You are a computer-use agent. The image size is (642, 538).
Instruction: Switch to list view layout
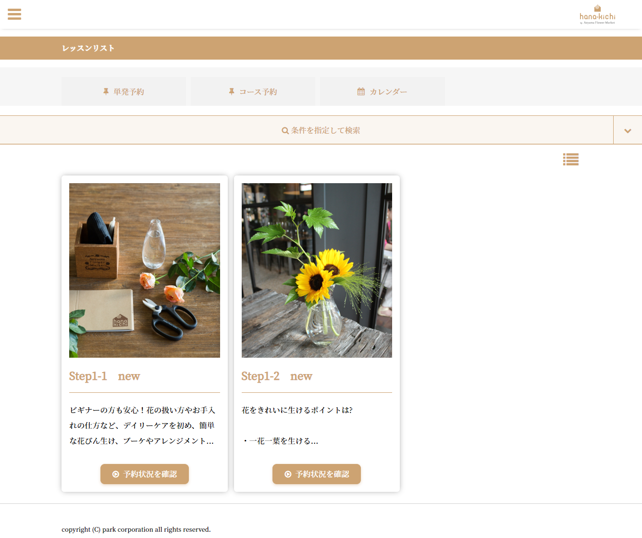(x=570, y=159)
